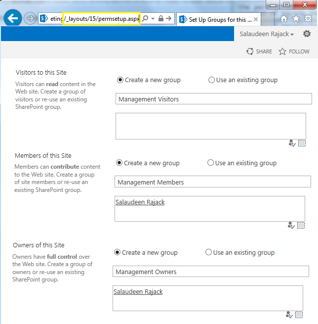
Task: Click the SHARE button
Action: (x=259, y=51)
